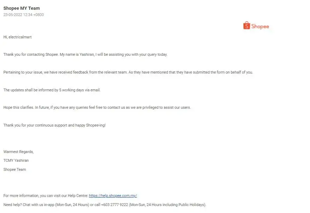
Task: Open the help.shopee.com.my Help Centre link
Action: coord(115,196)
